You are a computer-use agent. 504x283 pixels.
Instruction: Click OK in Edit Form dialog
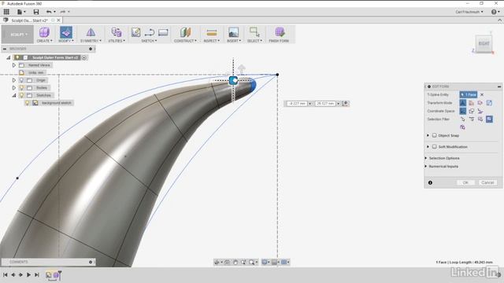point(465,182)
